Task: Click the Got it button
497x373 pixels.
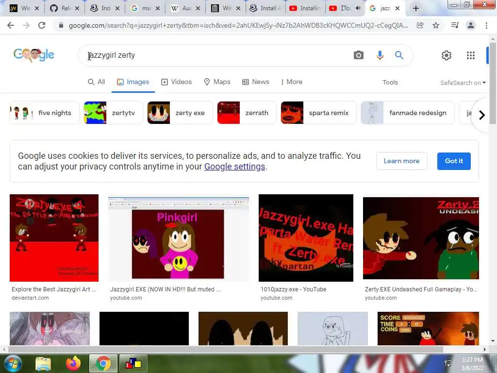Action: [454, 161]
